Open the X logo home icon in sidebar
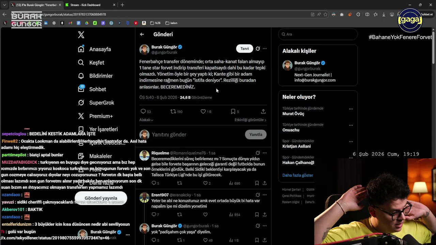The height and width of the screenshot is (245, 436). (x=81, y=35)
